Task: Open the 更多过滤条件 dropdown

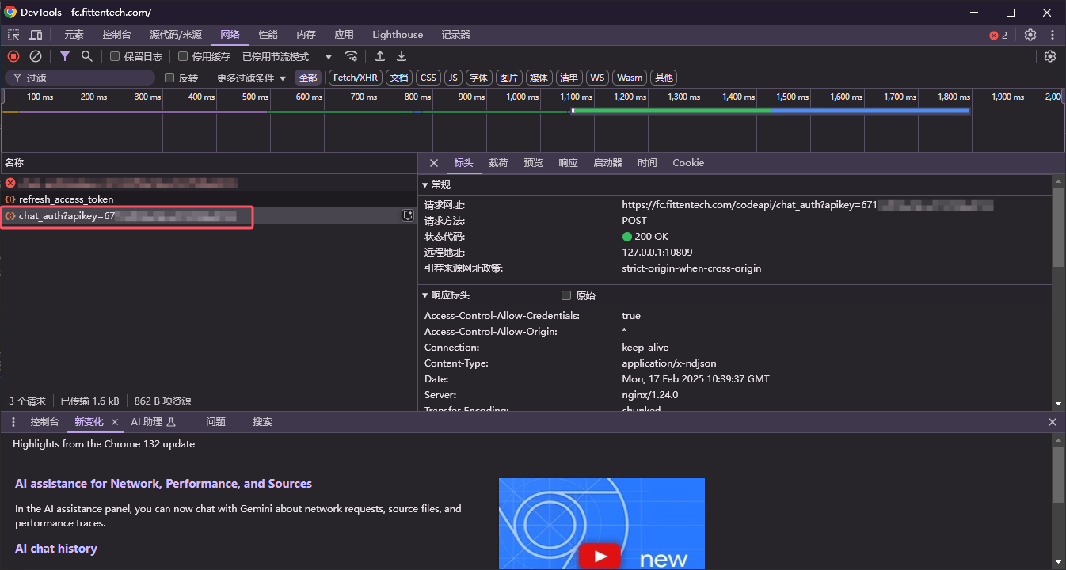Action: 251,78
